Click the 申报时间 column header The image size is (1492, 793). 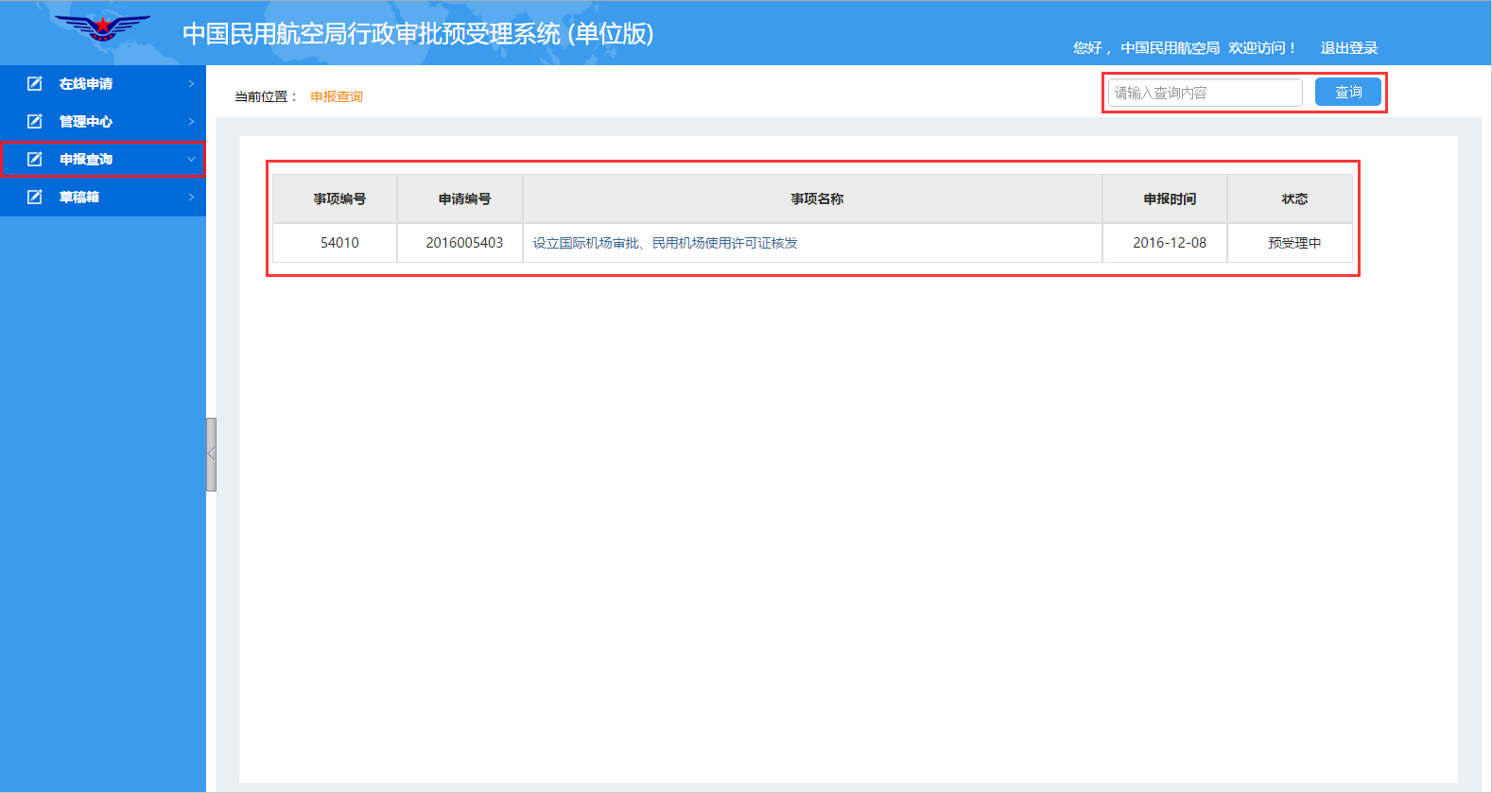(x=1165, y=198)
